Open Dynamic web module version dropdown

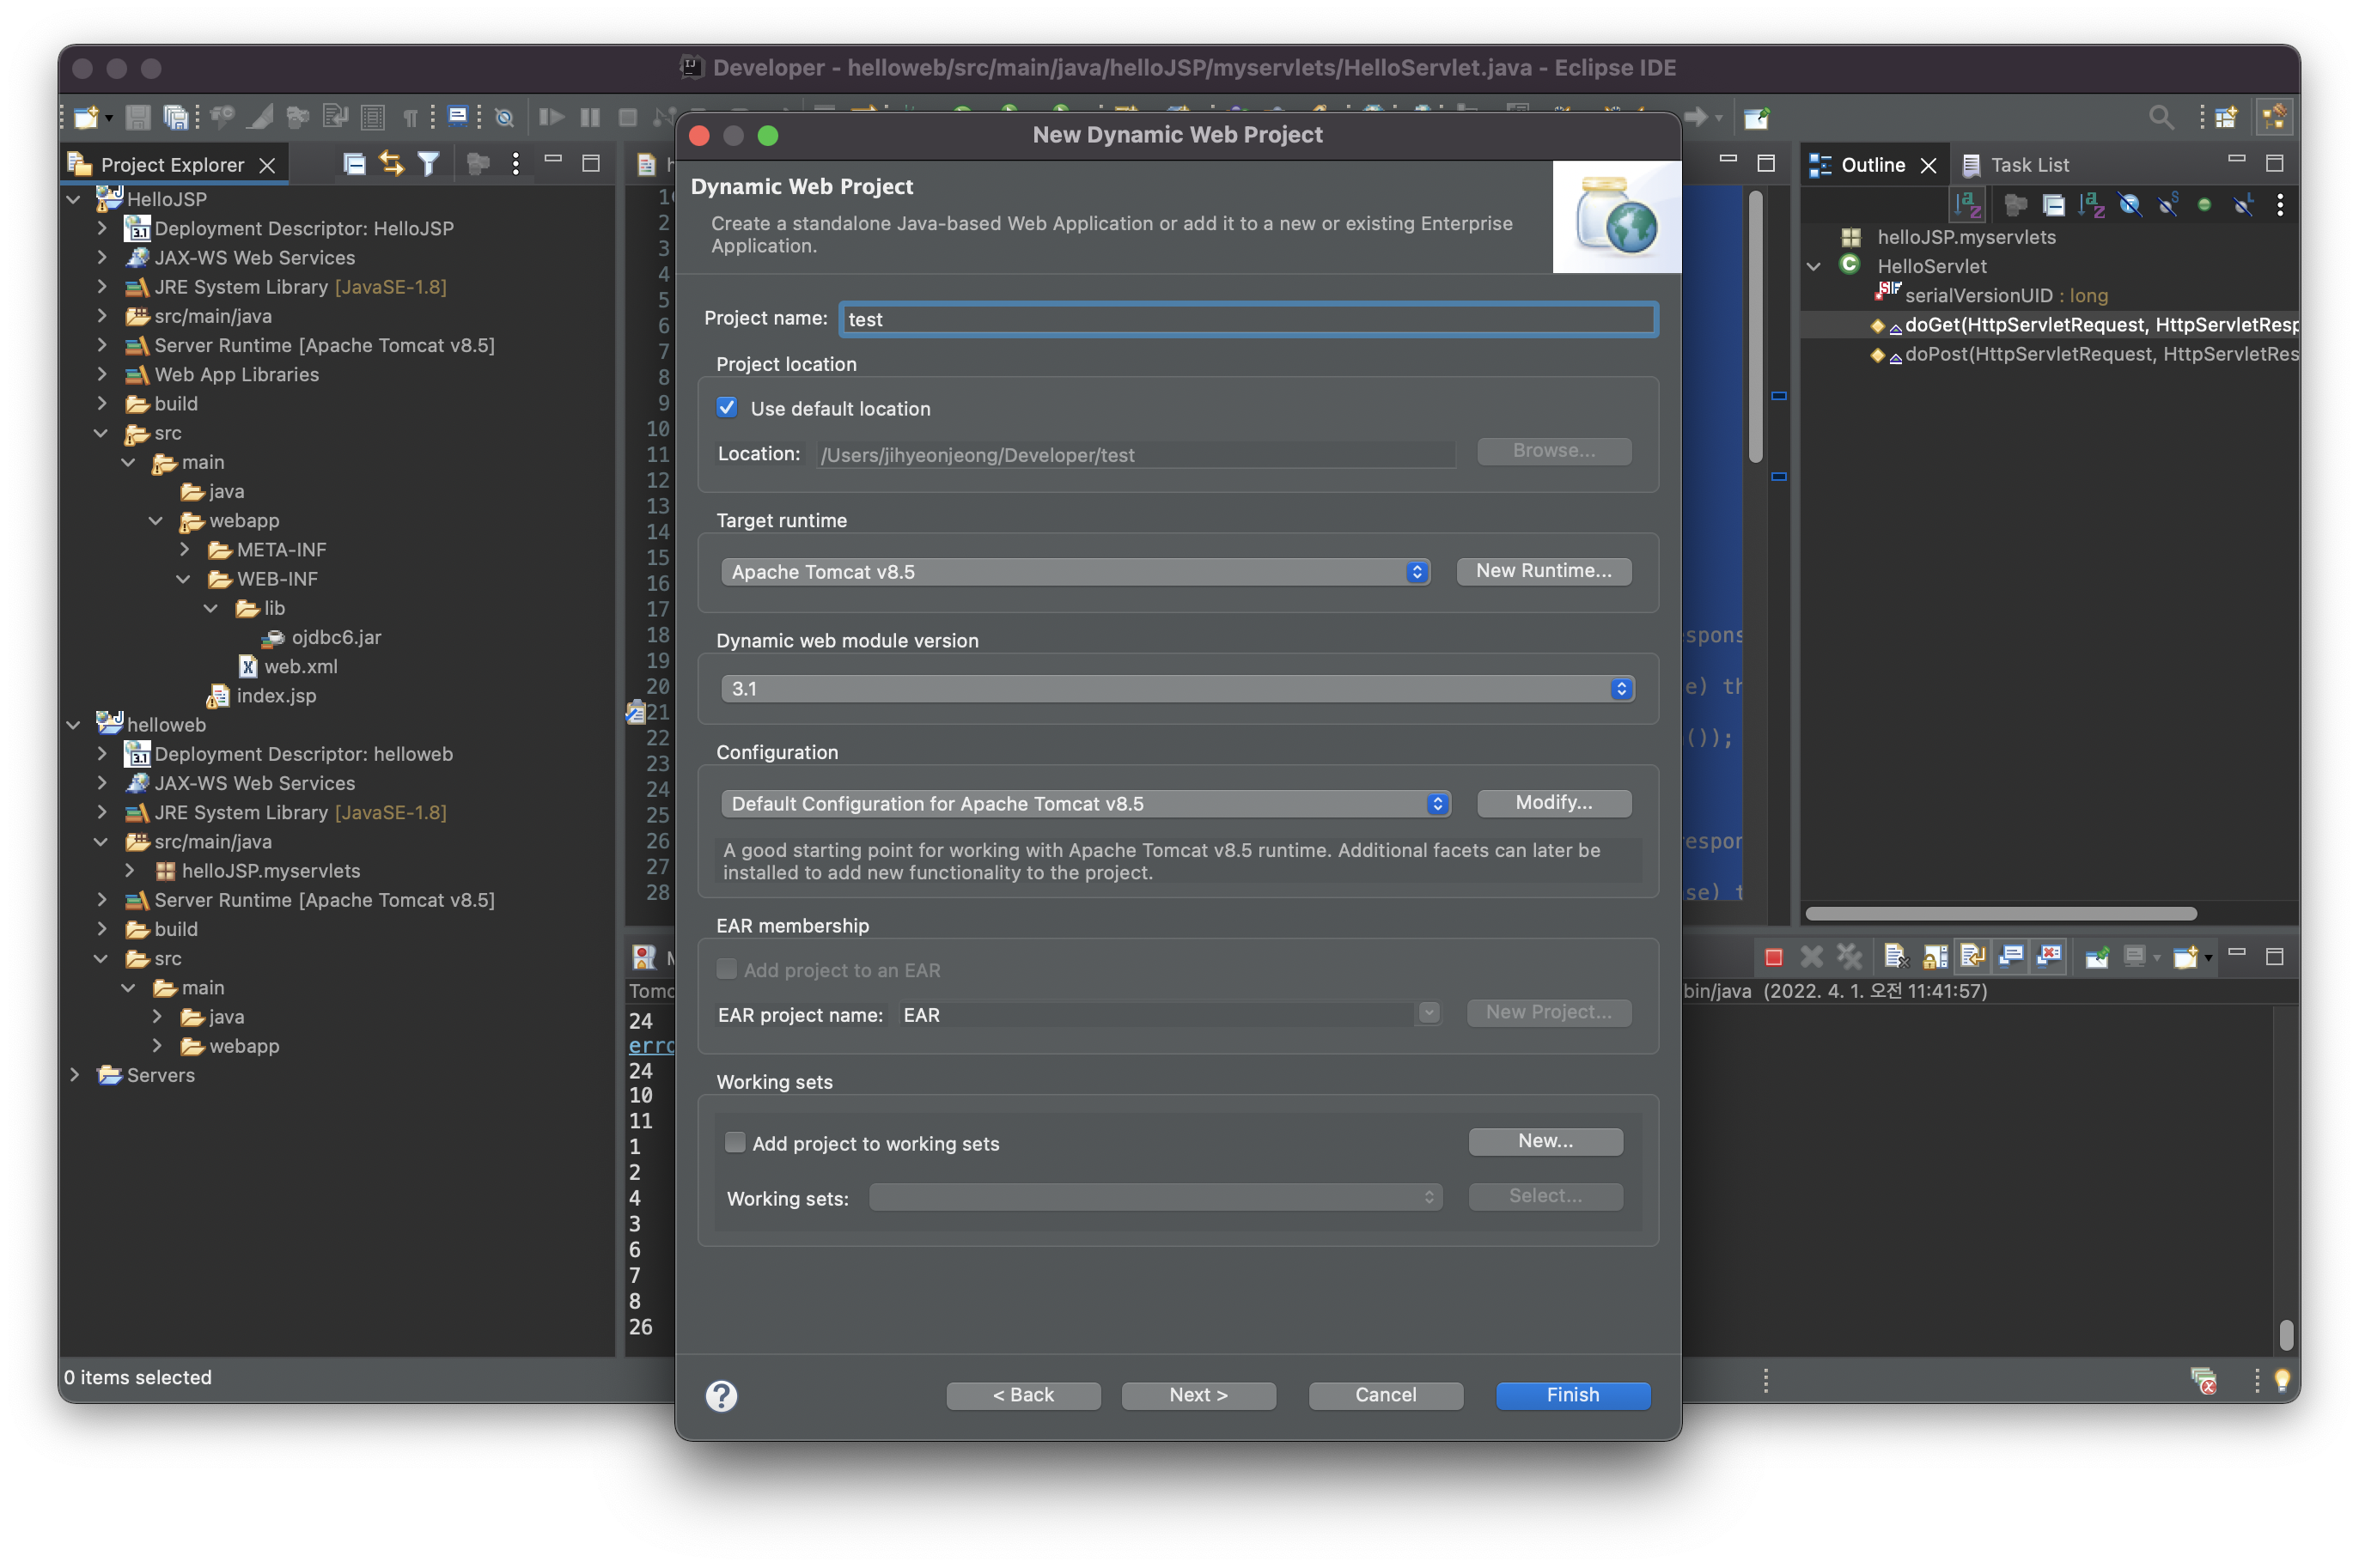coord(1177,689)
